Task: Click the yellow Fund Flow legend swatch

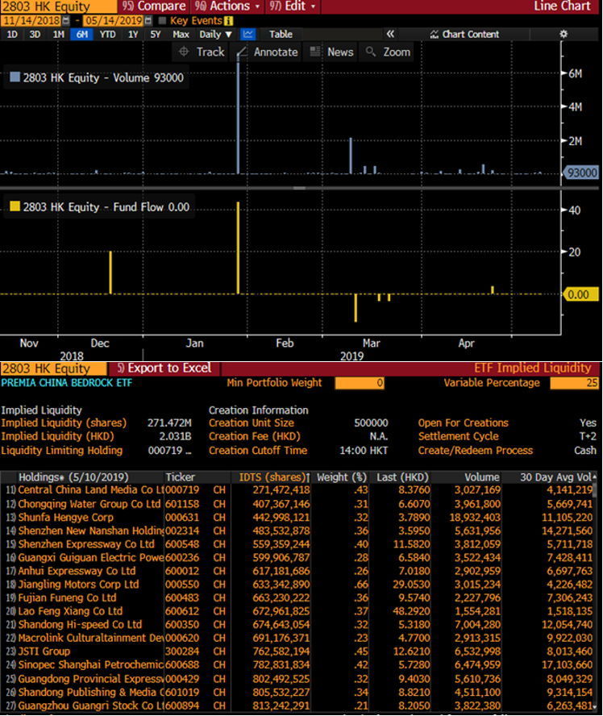Action: pos(15,206)
